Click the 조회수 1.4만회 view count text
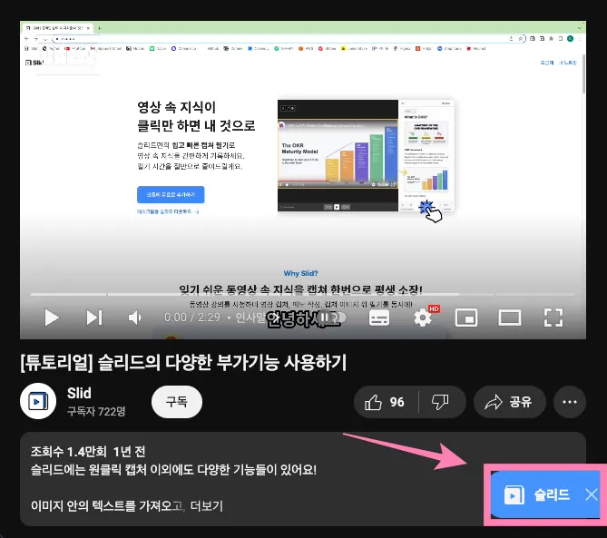Viewport: 607px width, 538px height. pyautogui.click(x=69, y=451)
